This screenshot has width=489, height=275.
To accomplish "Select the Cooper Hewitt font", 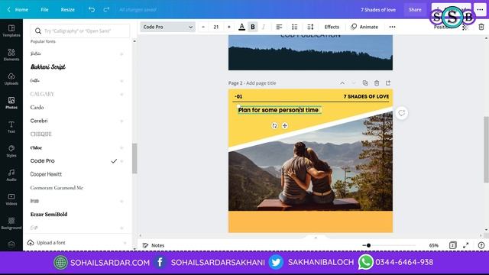I will (x=46, y=174).
